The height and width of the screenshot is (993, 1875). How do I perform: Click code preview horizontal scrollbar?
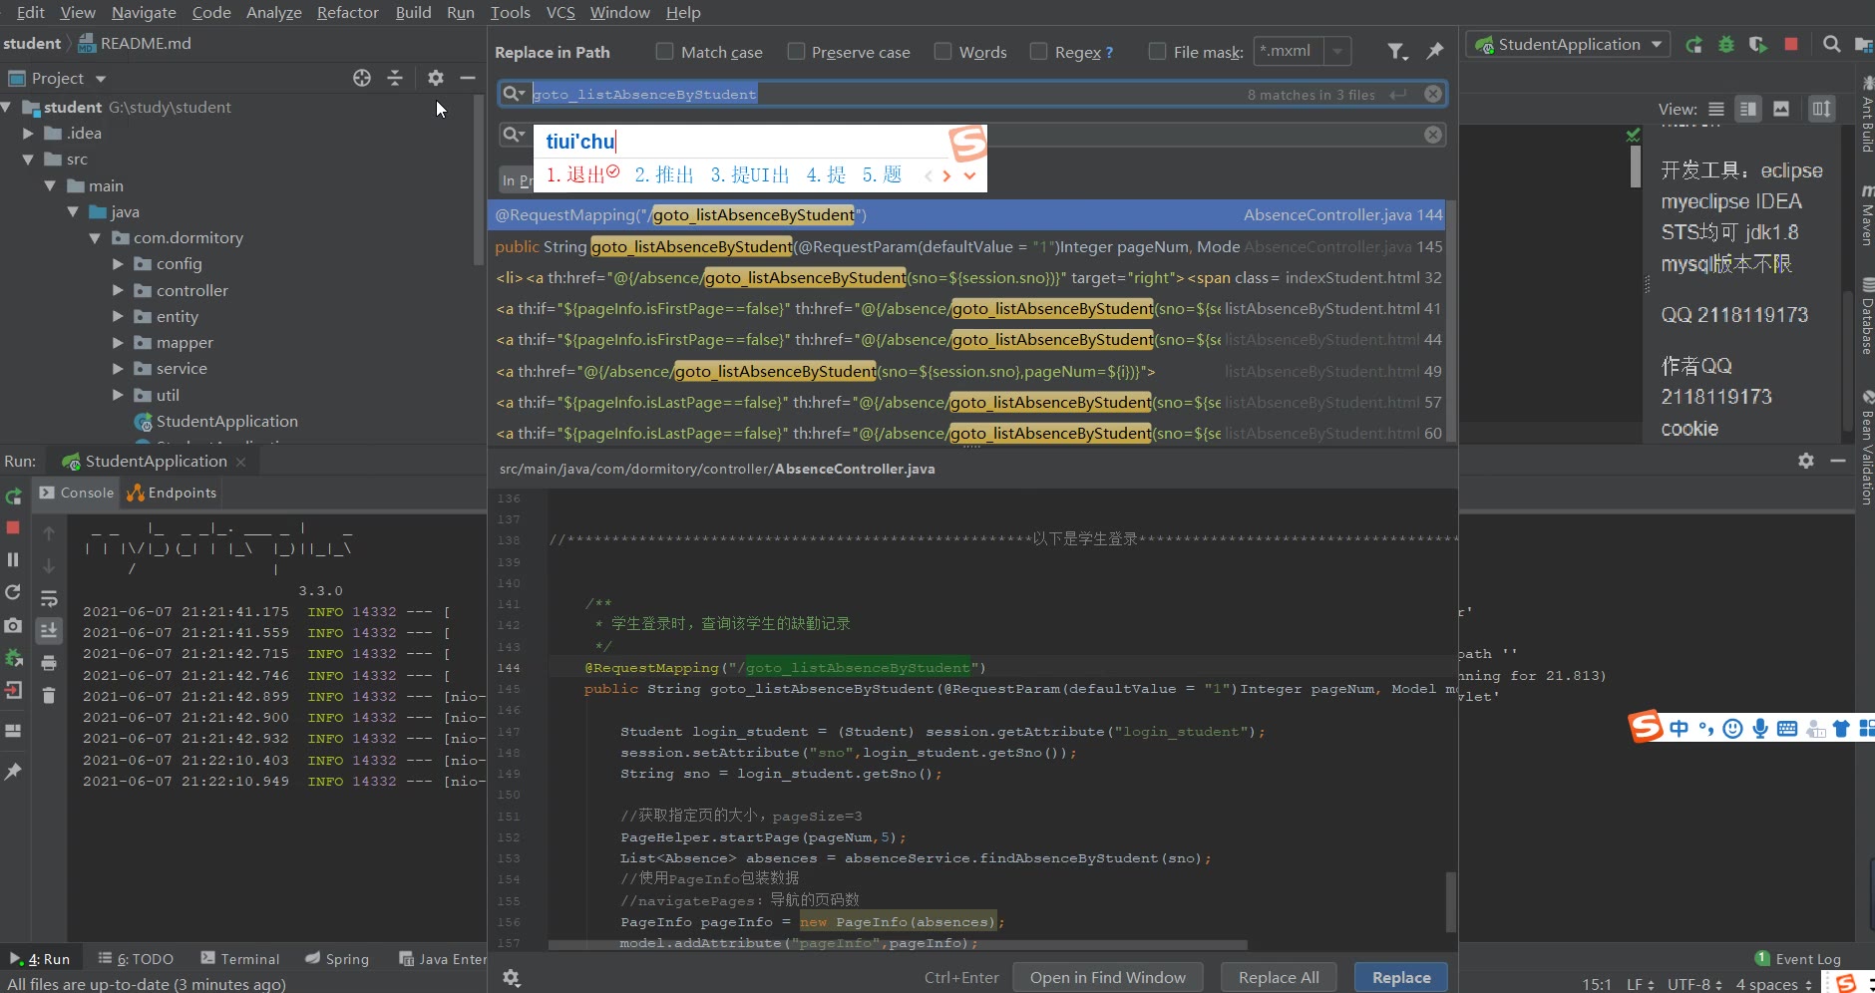(898, 944)
